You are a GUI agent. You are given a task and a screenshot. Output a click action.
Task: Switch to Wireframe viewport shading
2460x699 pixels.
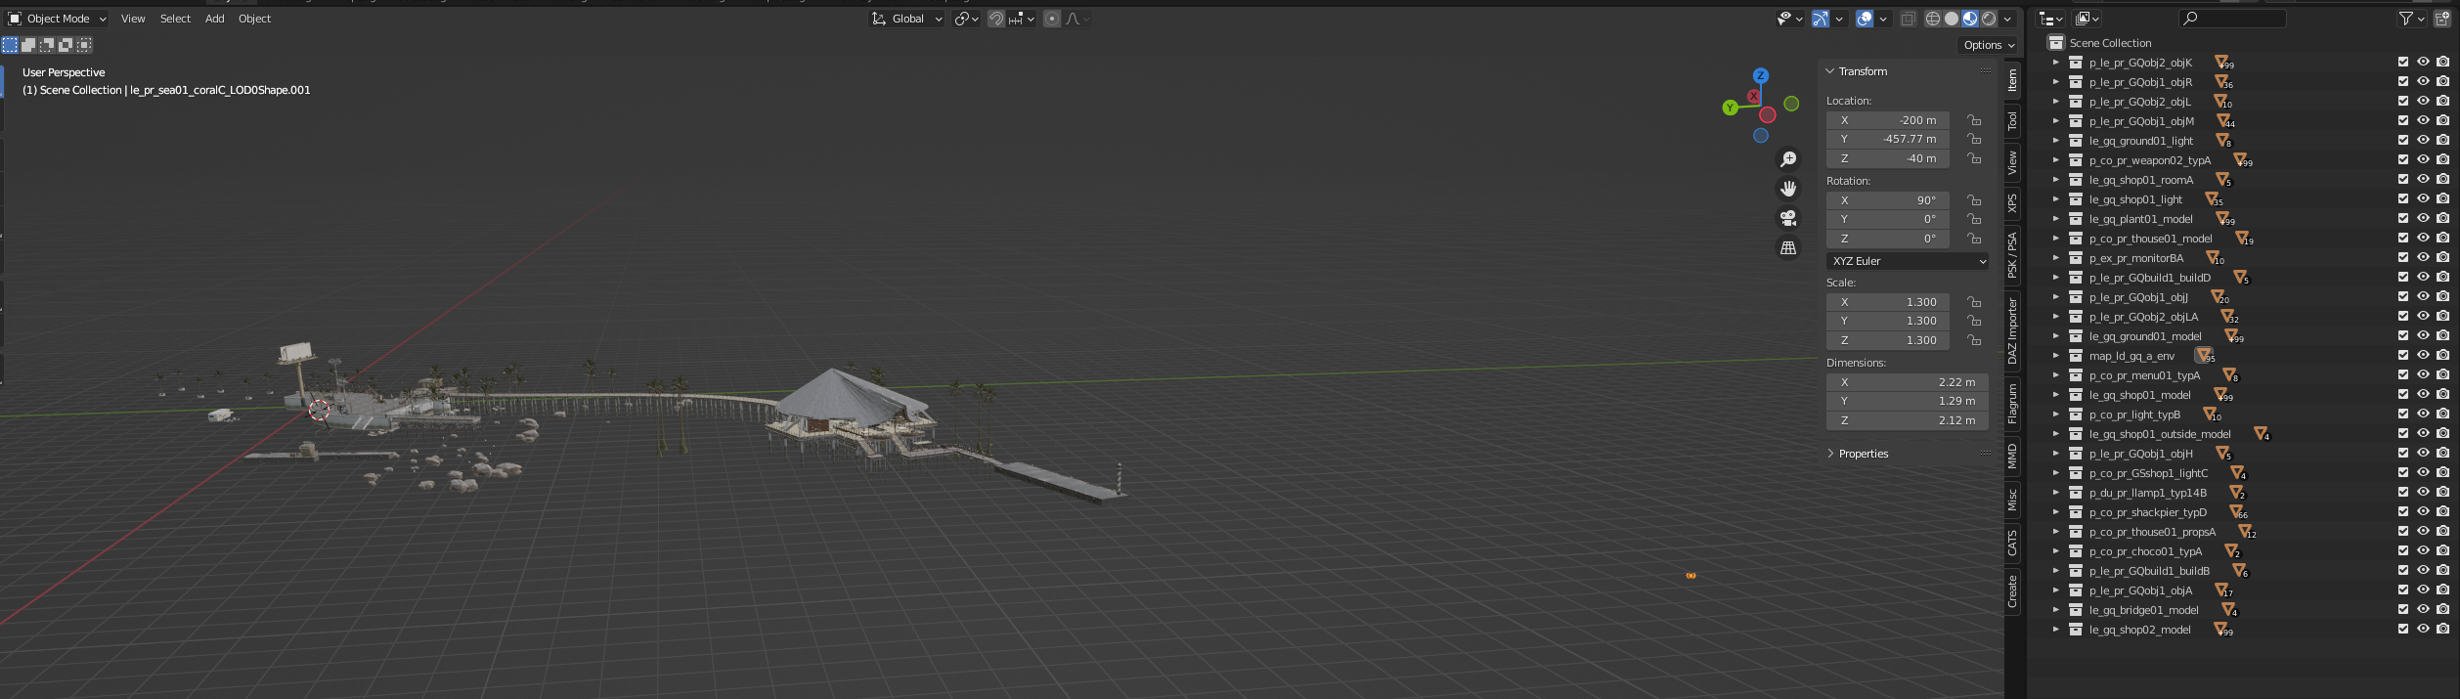coord(1933,19)
